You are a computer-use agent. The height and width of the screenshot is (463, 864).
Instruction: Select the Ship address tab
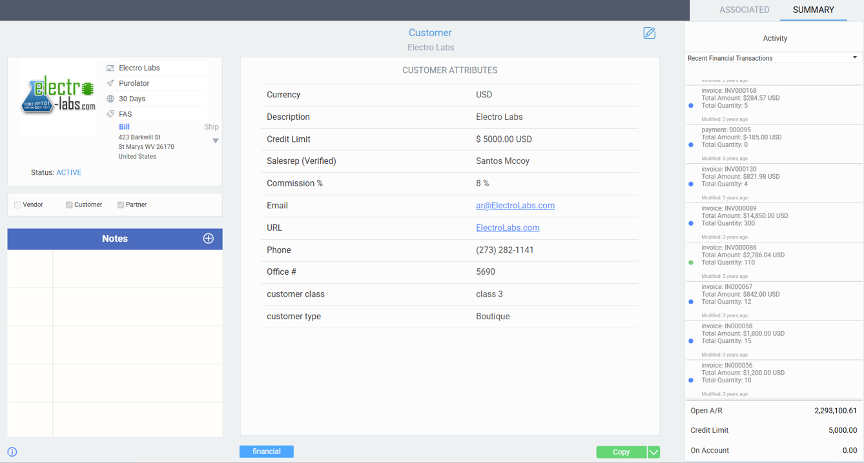click(211, 127)
